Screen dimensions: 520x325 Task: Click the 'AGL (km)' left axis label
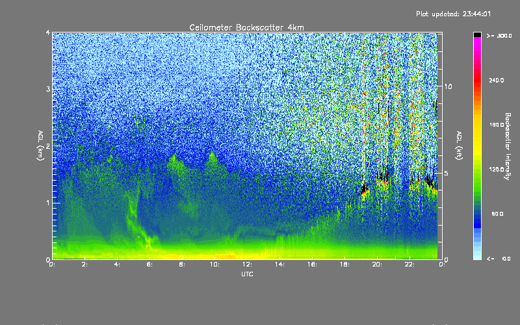[40, 146]
